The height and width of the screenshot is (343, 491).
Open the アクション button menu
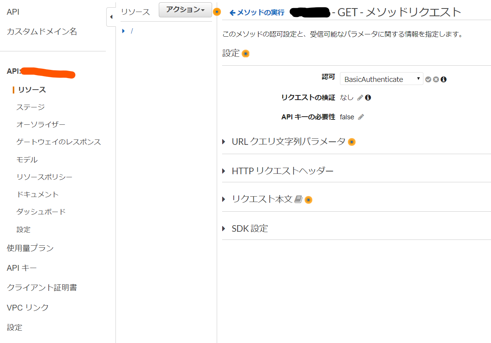click(185, 10)
